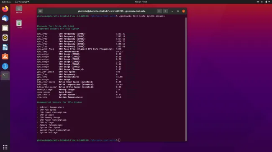Image resolution: width=272 pixels, height=152 pixels.
Task: Click 'memory.usage' sensor name
Action: [45, 90]
